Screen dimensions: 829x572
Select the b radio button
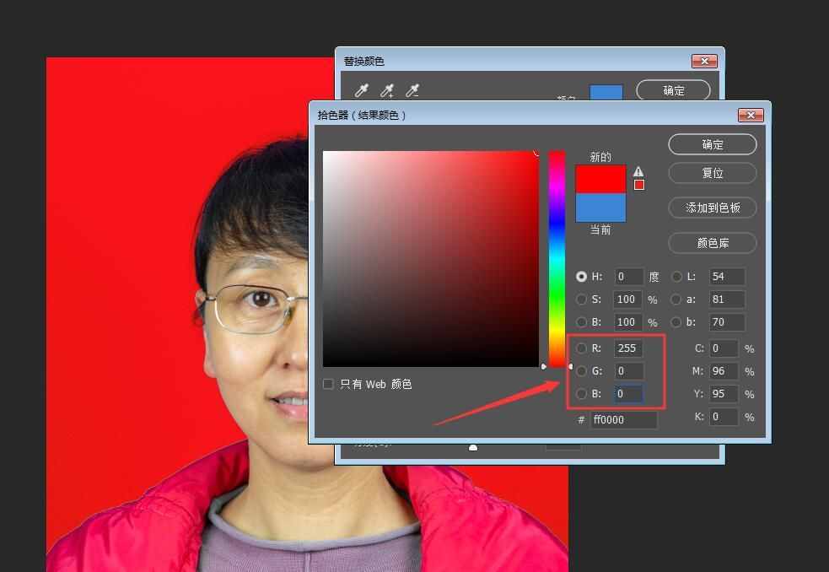click(x=676, y=322)
